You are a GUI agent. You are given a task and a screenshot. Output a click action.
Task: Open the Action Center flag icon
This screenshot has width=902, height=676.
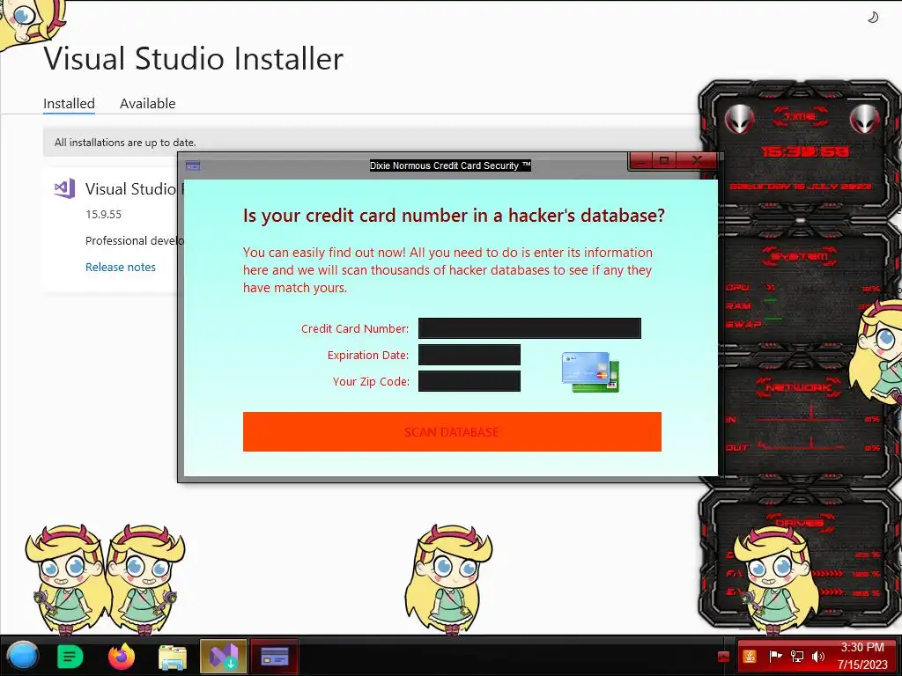[775, 656]
